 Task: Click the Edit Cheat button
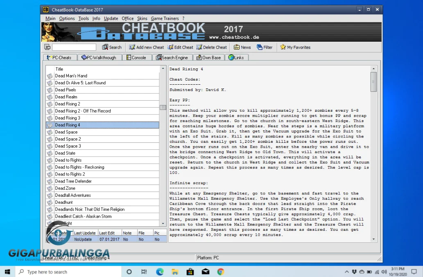click(181, 47)
